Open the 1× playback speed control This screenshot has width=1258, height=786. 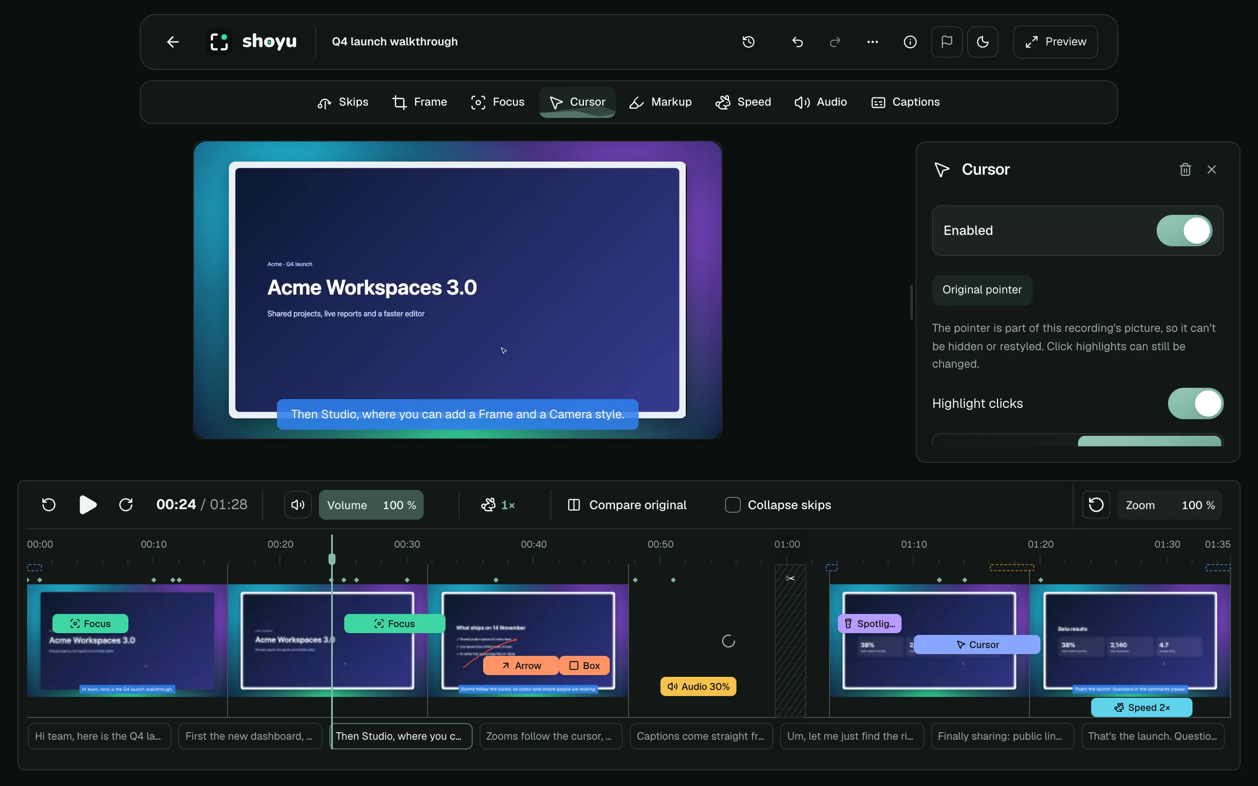498,505
